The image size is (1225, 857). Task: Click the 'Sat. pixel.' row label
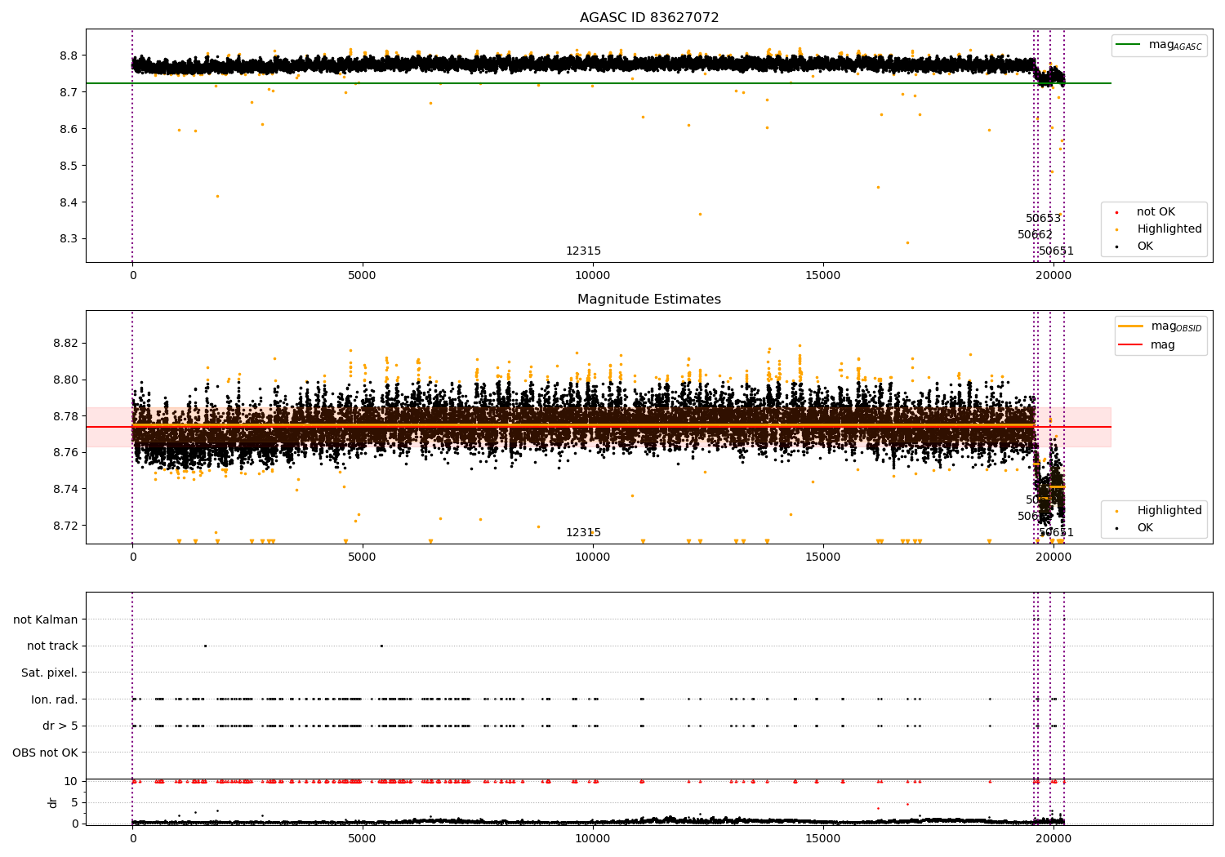[50, 673]
